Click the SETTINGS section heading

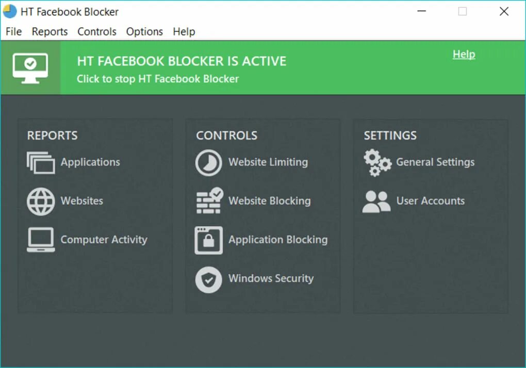pos(390,136)
